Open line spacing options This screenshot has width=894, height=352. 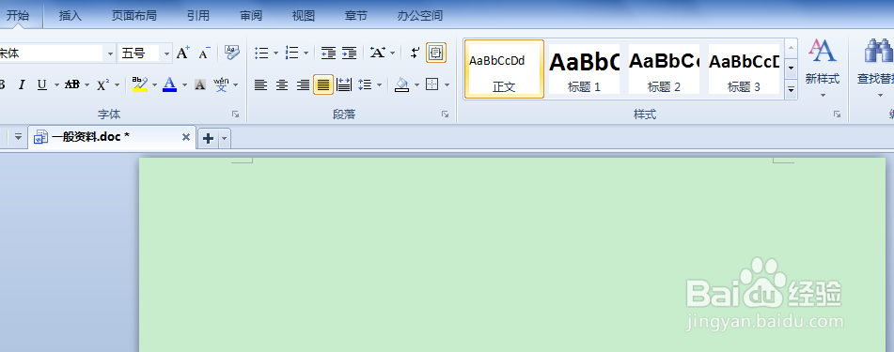coord(365,84)
